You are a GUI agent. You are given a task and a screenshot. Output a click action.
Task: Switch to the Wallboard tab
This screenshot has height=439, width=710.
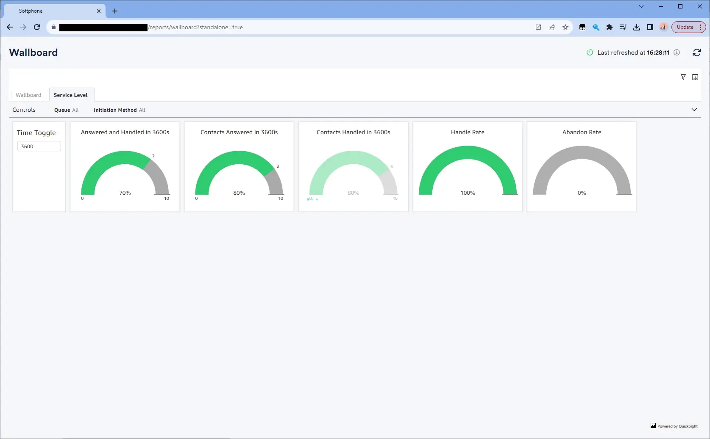click(x=28, y=95)
